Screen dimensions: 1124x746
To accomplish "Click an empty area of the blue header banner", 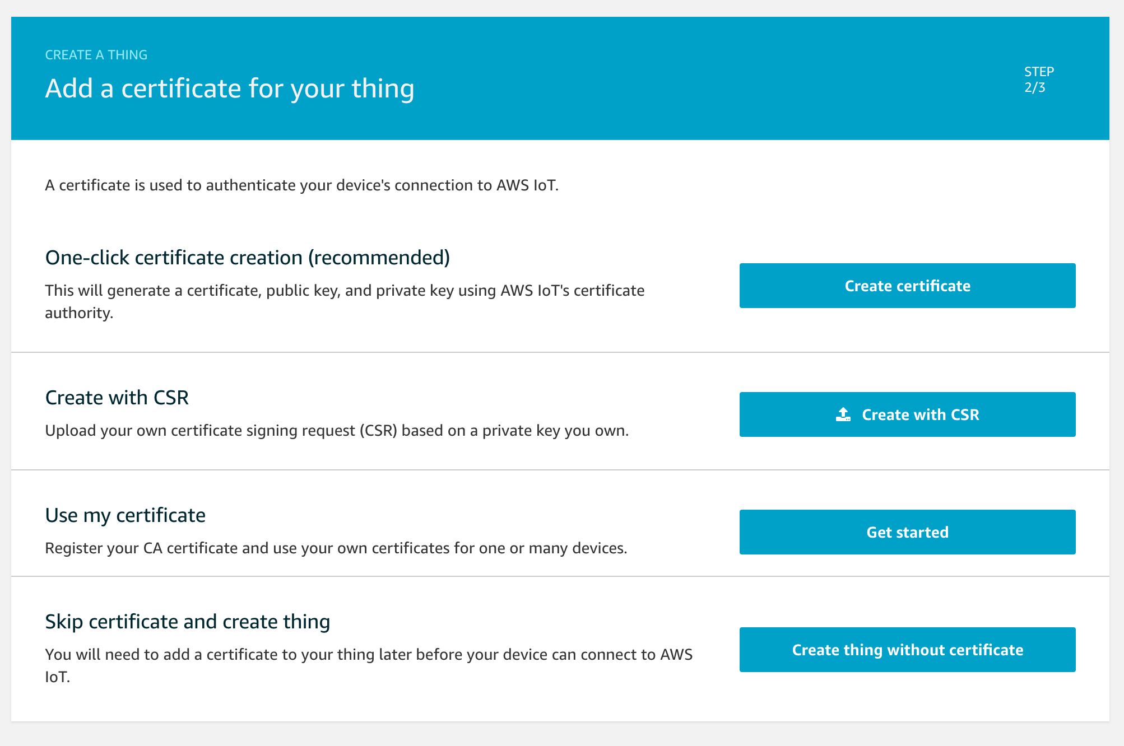I will pyautogui.click(x=672, y=78).
